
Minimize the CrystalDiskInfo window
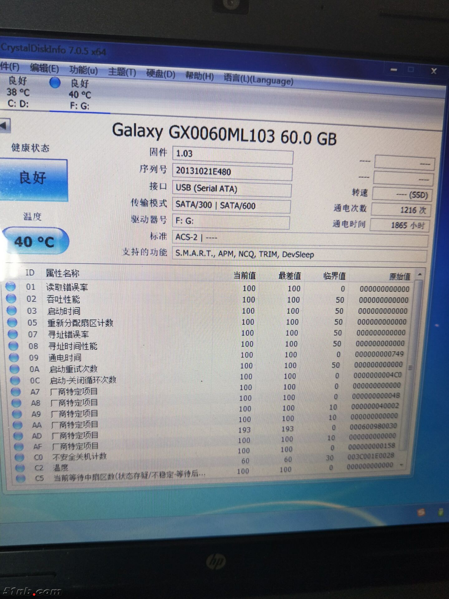394,70
